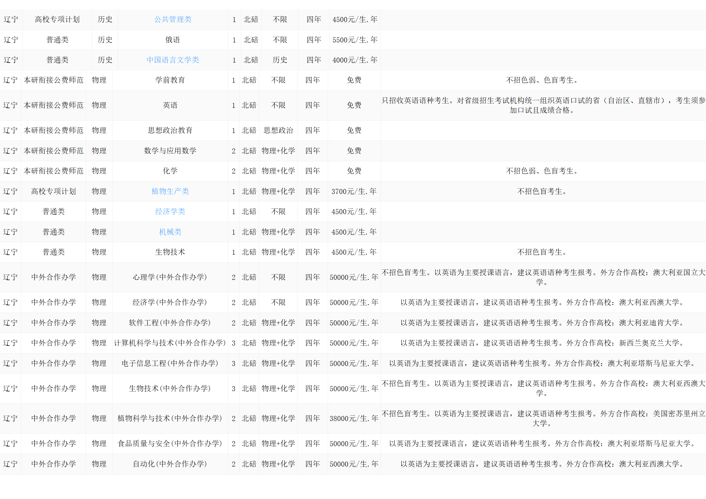706x499 pixels.
Task: Click 自动化(中外合作办学) cell
Action: [x=170, y=464]
